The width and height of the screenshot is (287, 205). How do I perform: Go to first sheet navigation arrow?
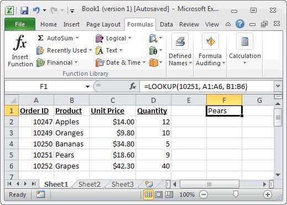coord(9,183)
